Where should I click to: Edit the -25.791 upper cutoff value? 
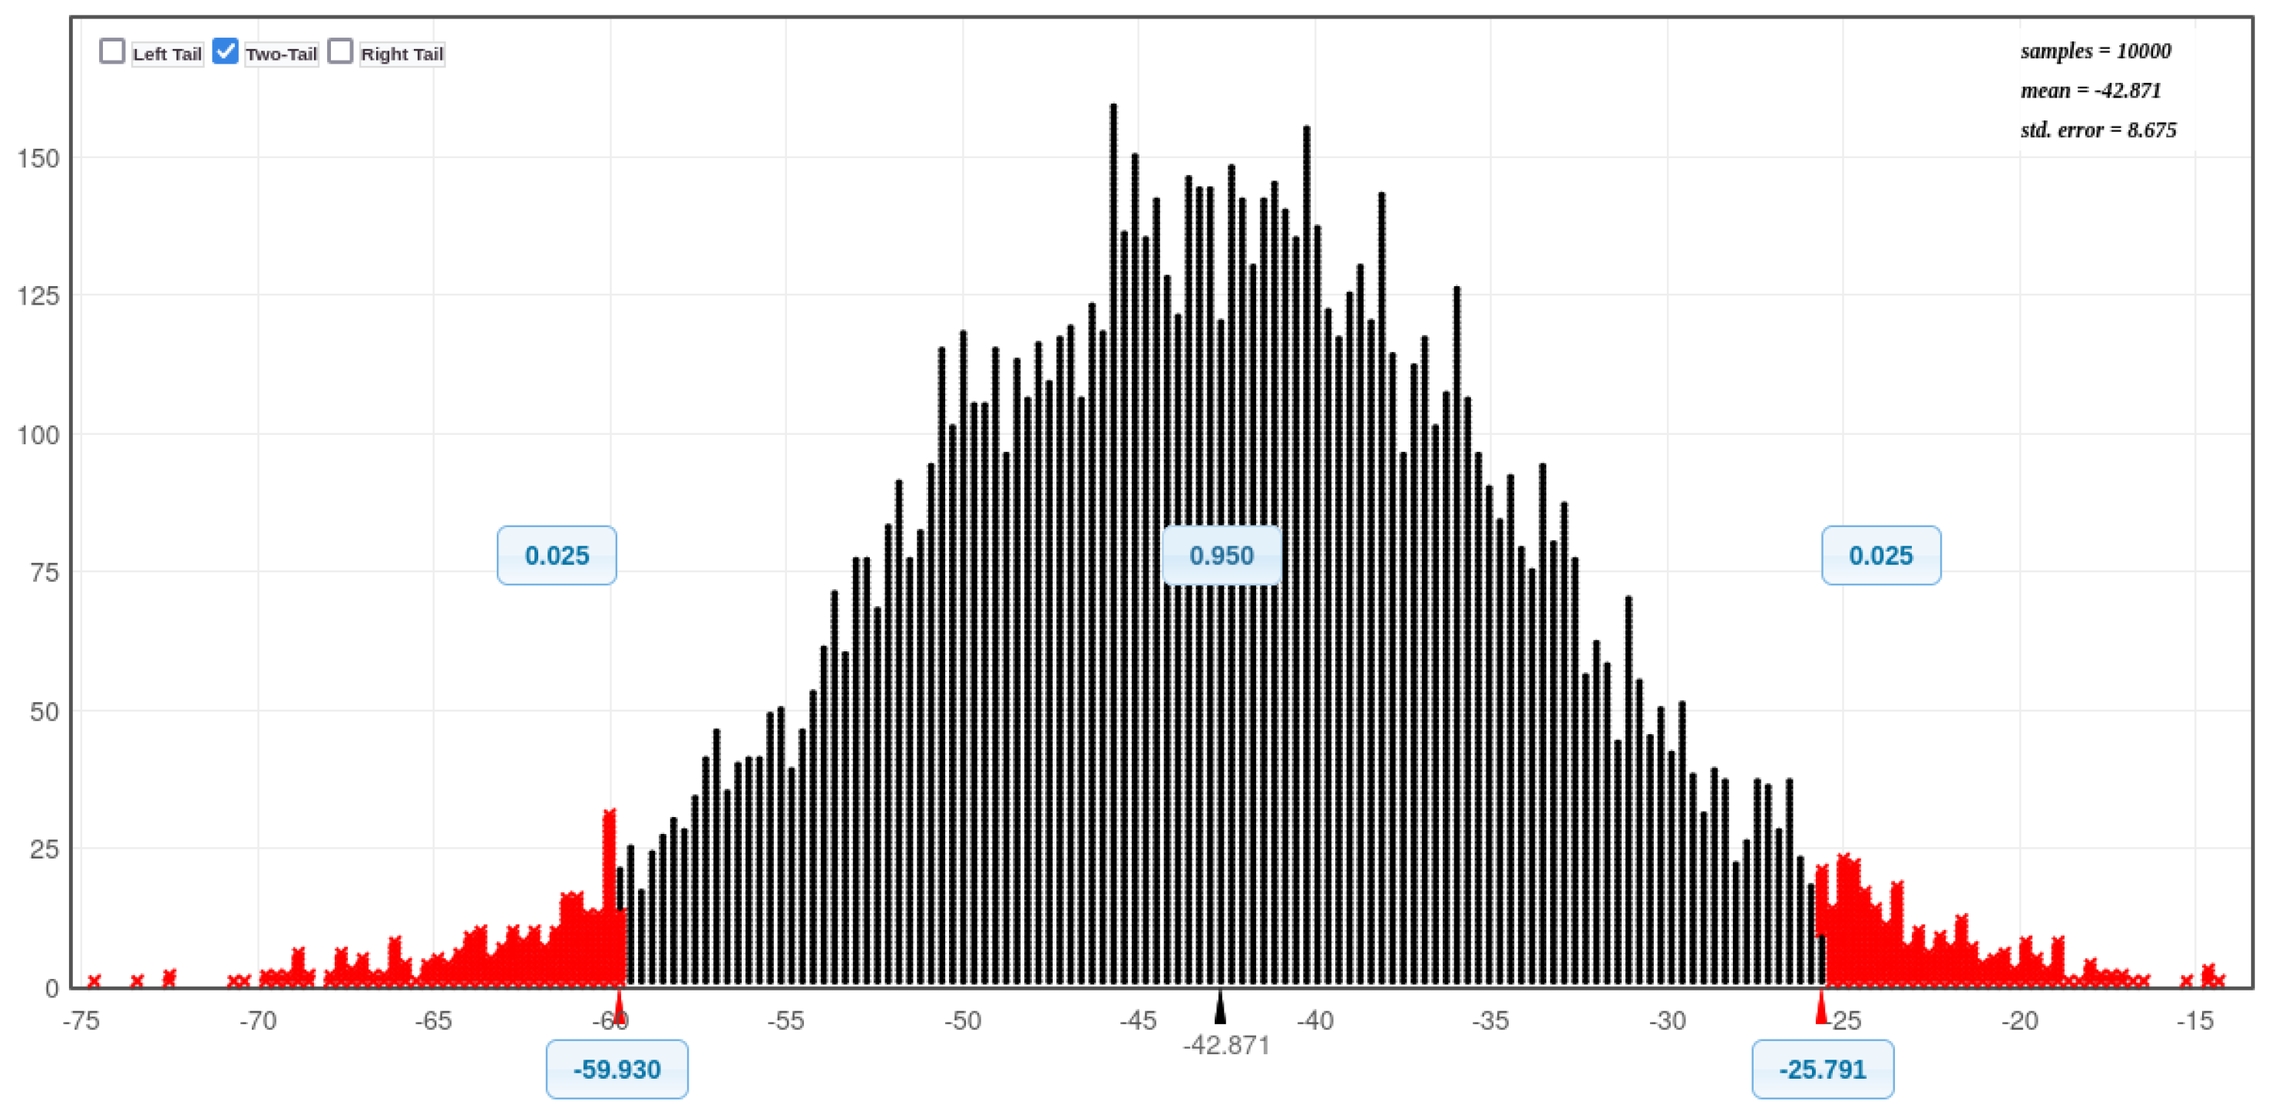pyautogui.click(x=1822, y=1069)
